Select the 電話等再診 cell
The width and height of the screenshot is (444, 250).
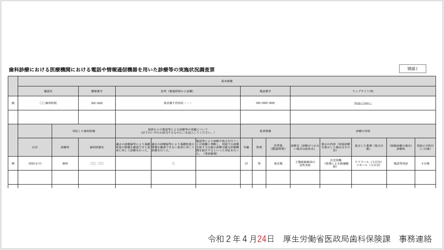(401, 163)
